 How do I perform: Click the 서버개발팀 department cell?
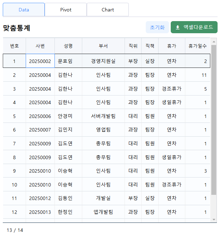click(x=103, y=116)
